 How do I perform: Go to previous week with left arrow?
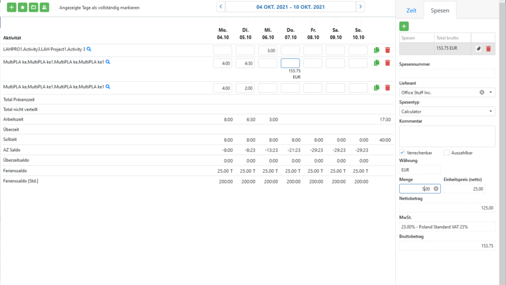click(x=221, y=7)
